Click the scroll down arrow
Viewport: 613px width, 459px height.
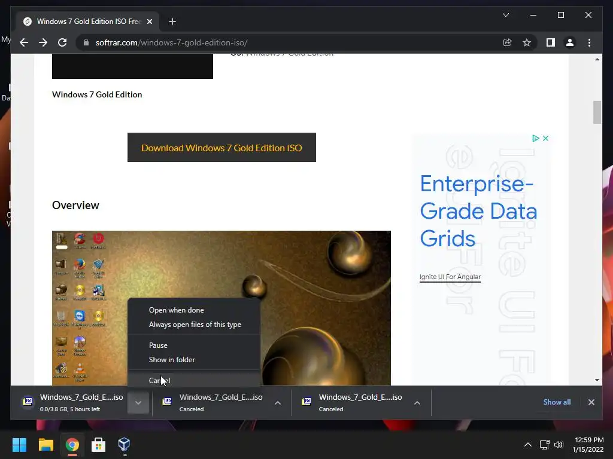point(597,380)
